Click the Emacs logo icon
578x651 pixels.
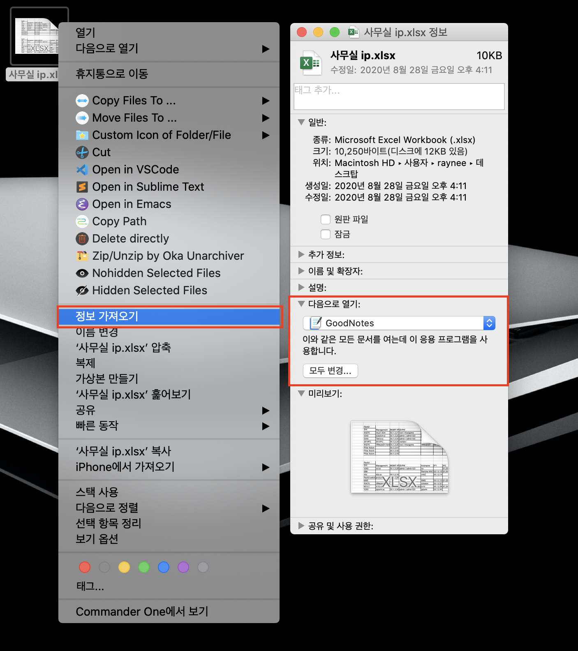pos(82,204)
